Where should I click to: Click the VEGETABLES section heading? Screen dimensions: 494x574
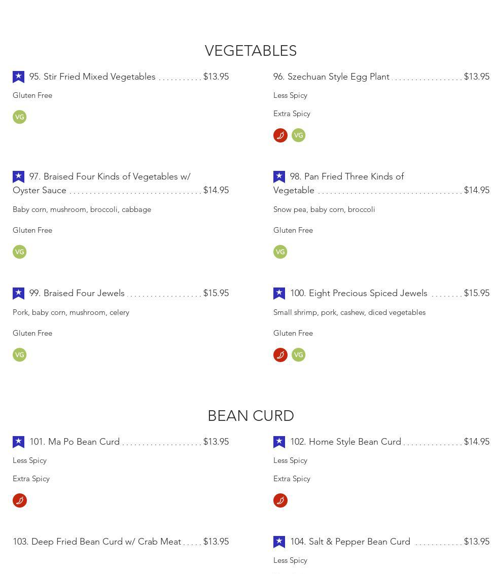(251, 51)
